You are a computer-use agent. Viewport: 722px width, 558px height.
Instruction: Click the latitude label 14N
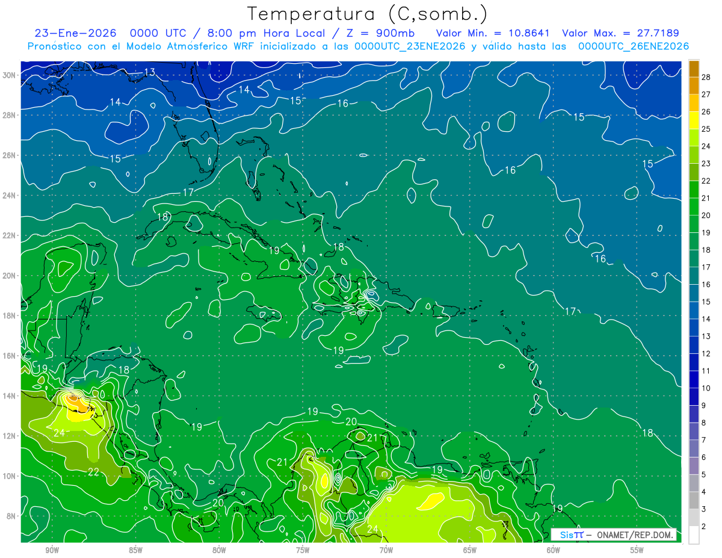(x=10, y=396)
